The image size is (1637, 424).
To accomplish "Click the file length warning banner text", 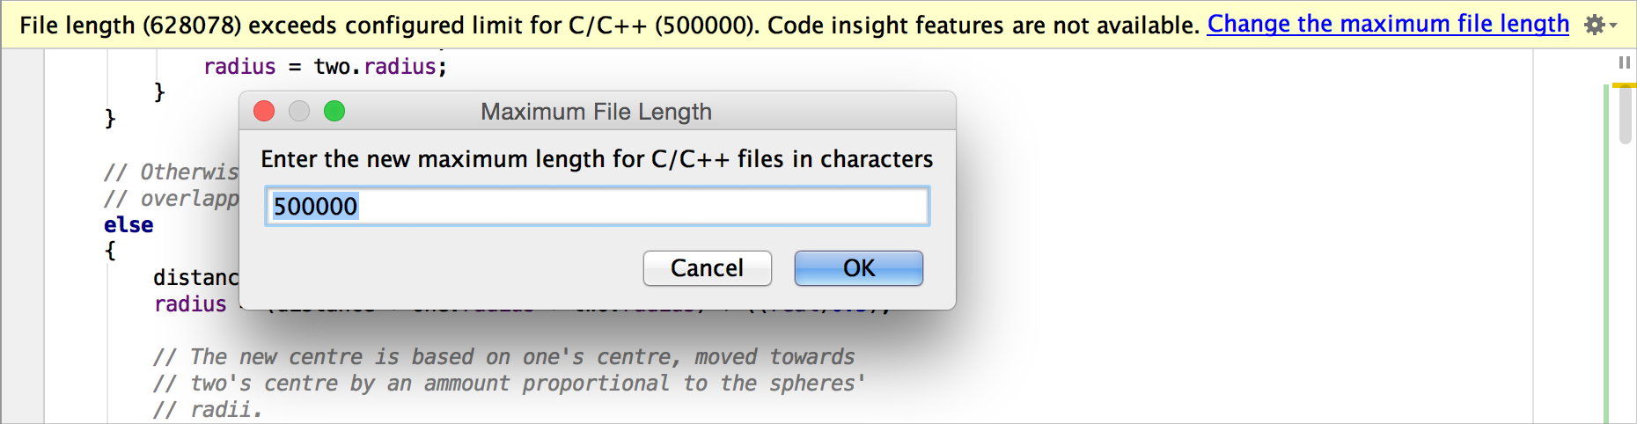I will (x=610, y=25).
